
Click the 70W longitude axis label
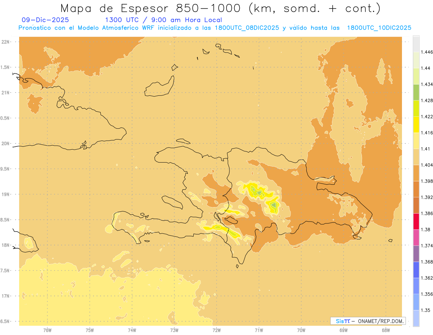click(301, 330)
